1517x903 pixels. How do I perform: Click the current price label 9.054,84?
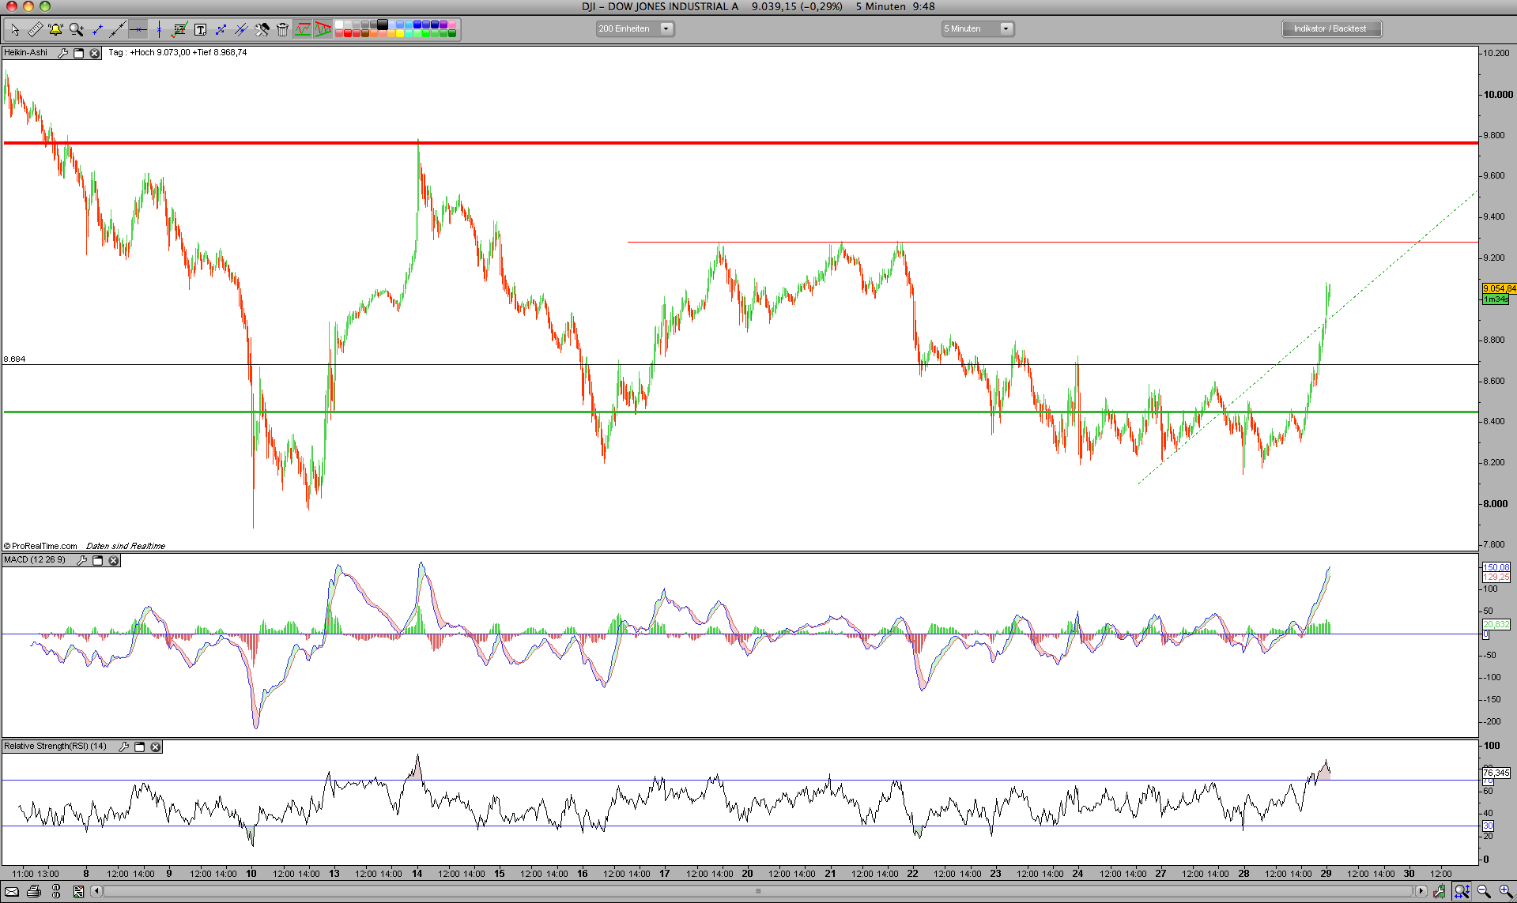point(1499,288)
